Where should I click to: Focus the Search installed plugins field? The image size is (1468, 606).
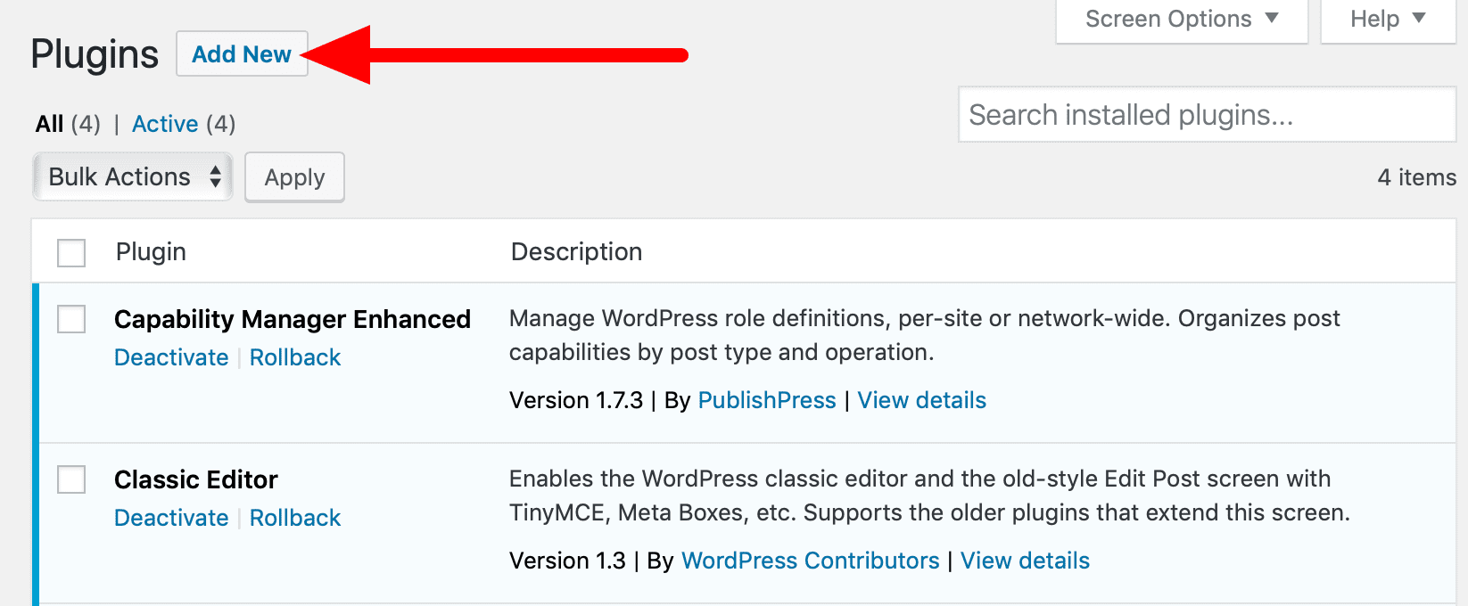click(x=1206, y=115)
